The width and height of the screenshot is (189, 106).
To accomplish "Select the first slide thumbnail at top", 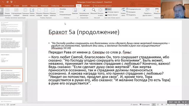I will pos(11,28).
